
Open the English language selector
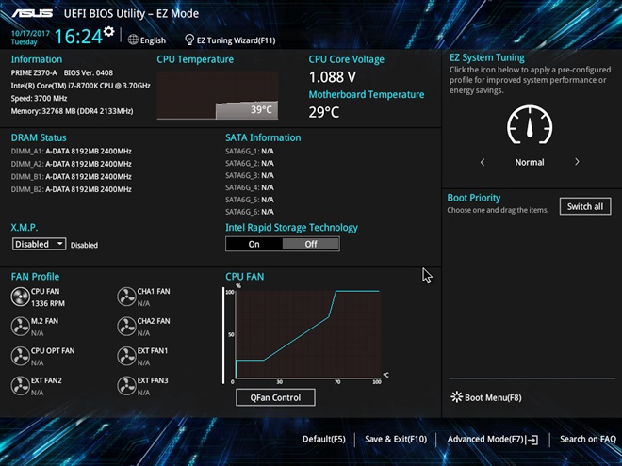153,40
